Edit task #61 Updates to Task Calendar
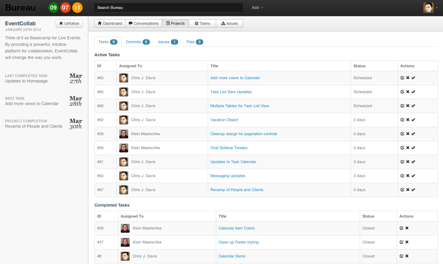 [x=402, y=162]
